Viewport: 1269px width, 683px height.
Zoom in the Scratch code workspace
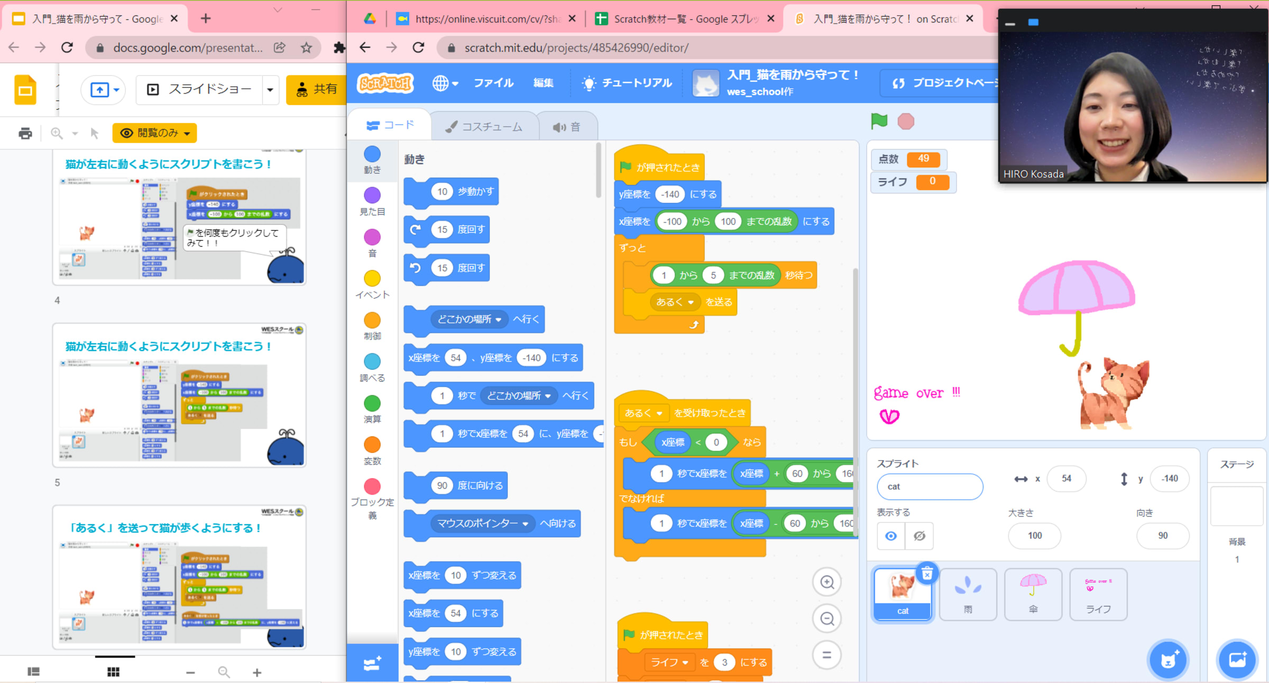click(x=827, y=582)
